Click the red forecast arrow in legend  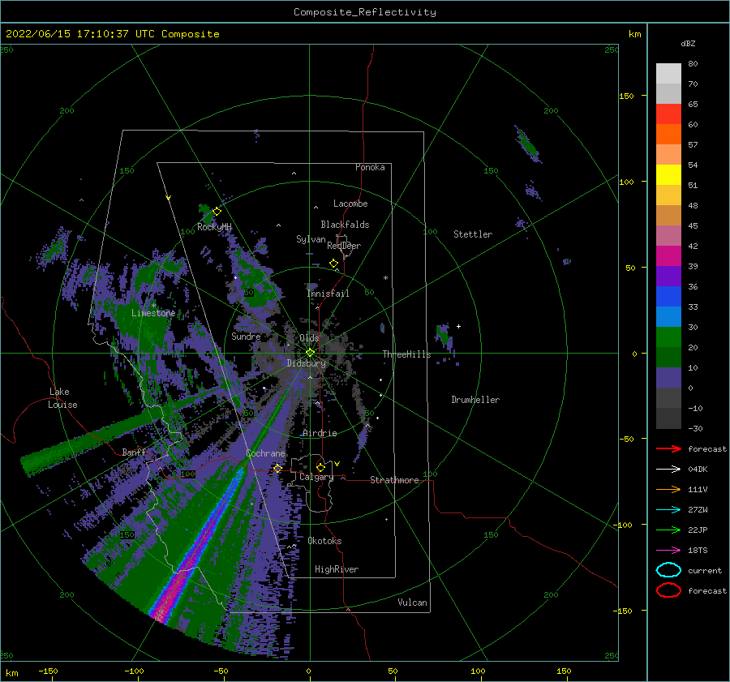[x=668, y=448]
